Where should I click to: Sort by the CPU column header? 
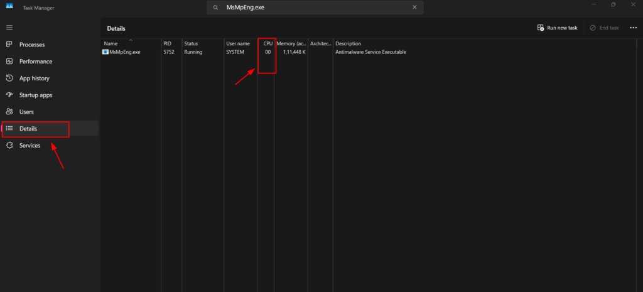(x=266, y=43)
